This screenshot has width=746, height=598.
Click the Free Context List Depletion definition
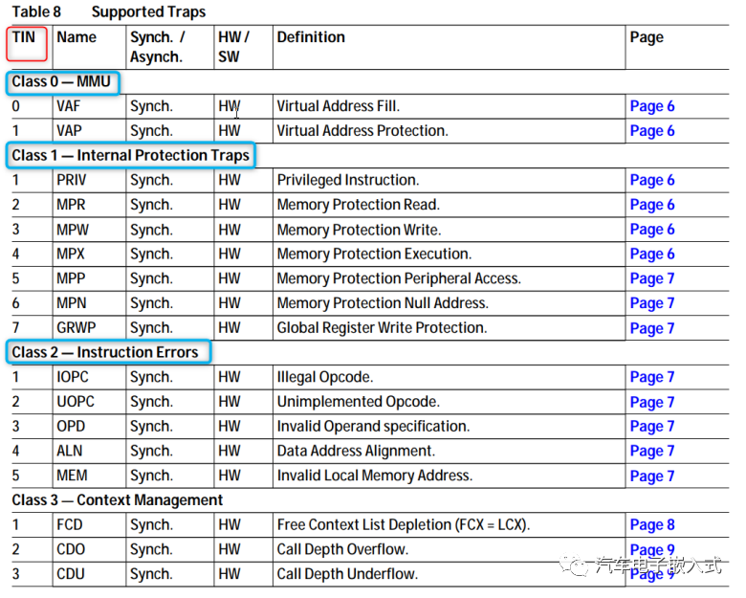(x=403, y=524)
